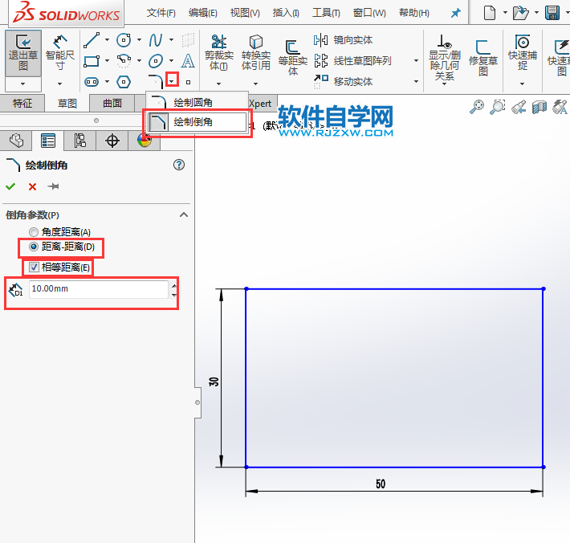Click the D1 distance input field
570x543 pixels.
click(99, 289)
